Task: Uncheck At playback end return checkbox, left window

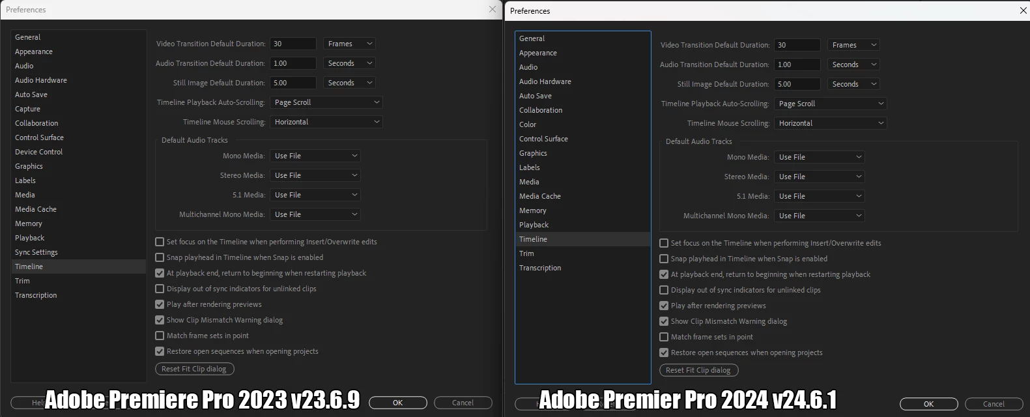Action: click(x=160, y=273)
